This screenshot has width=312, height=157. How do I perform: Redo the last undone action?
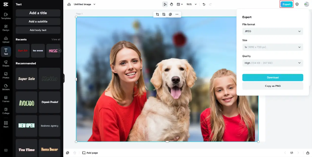tap(210, 4)
